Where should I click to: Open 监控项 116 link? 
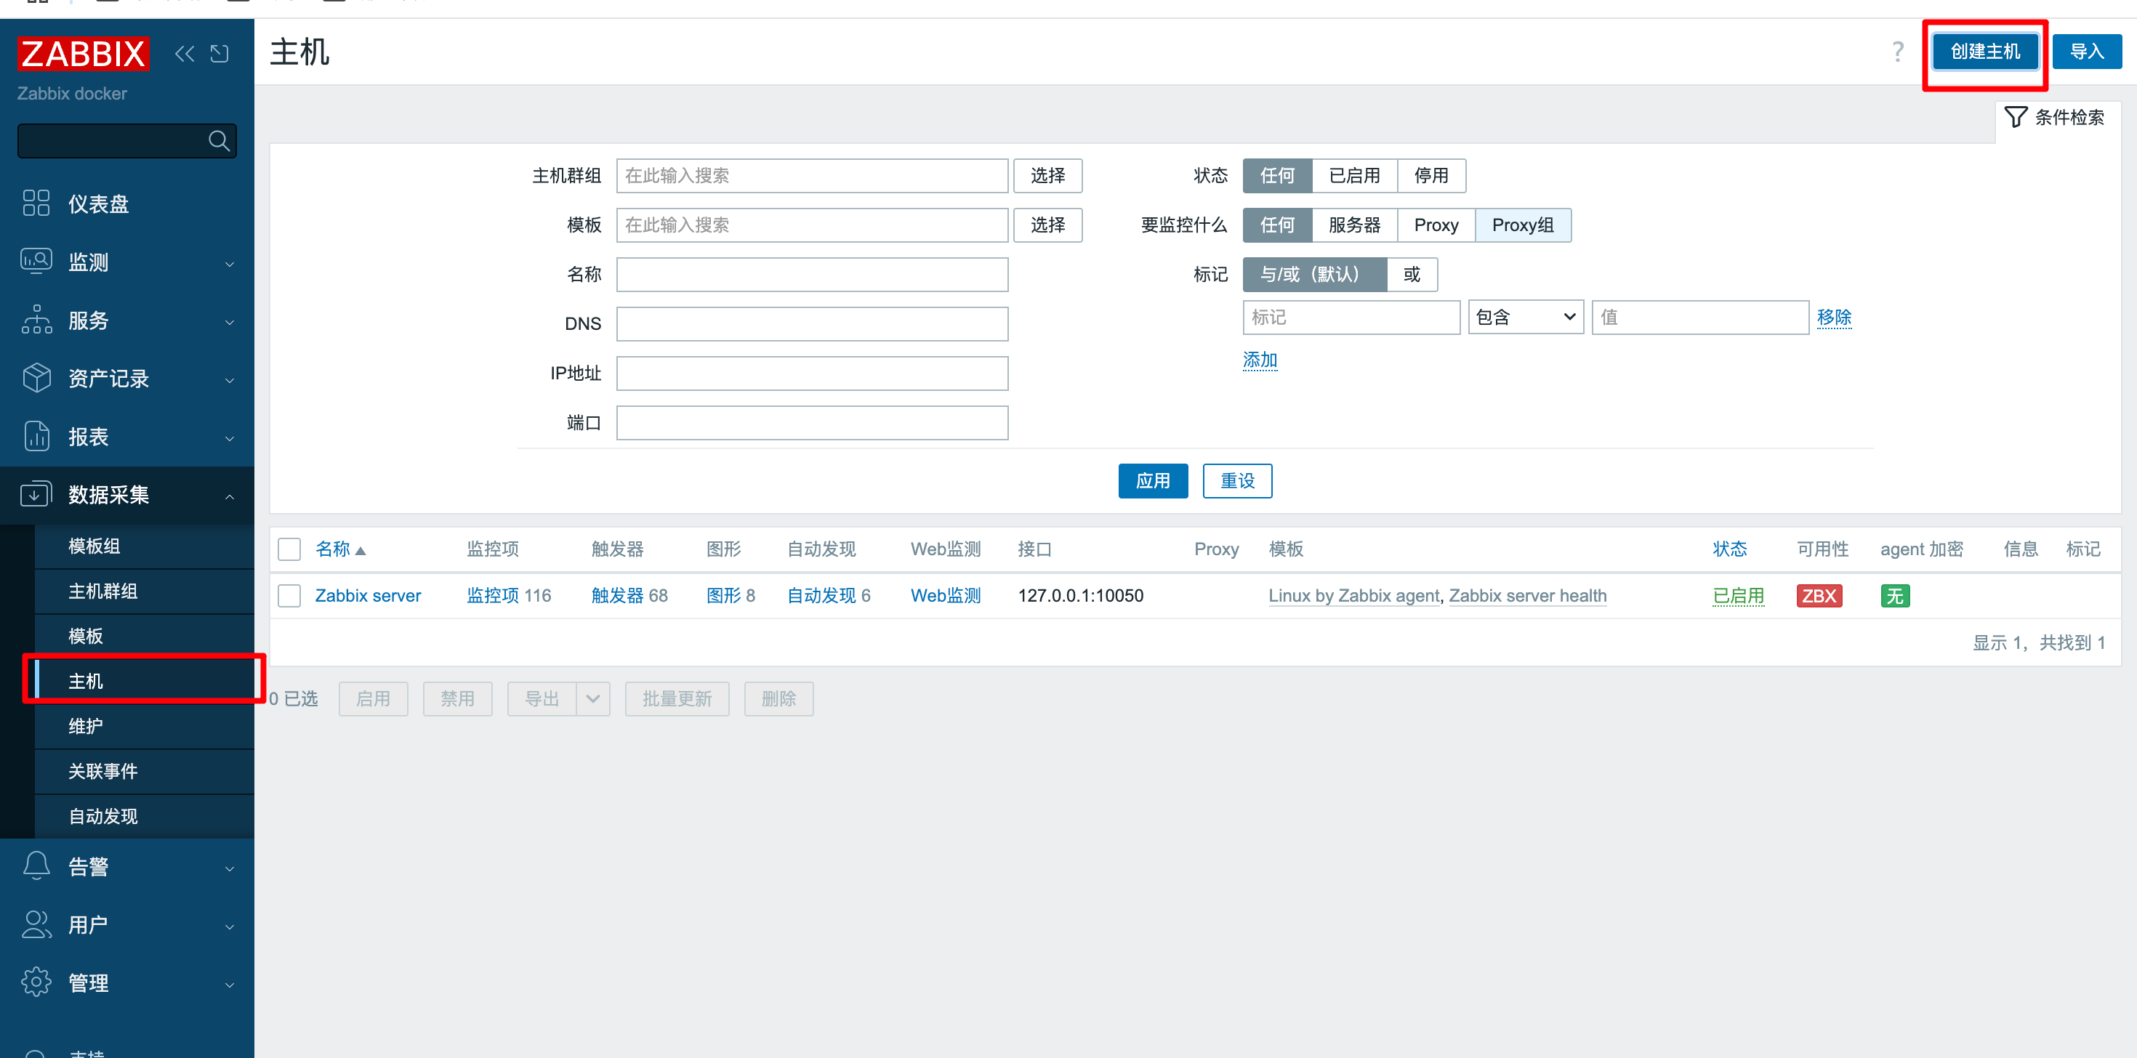pyautogui.click(x=509, y=595)
